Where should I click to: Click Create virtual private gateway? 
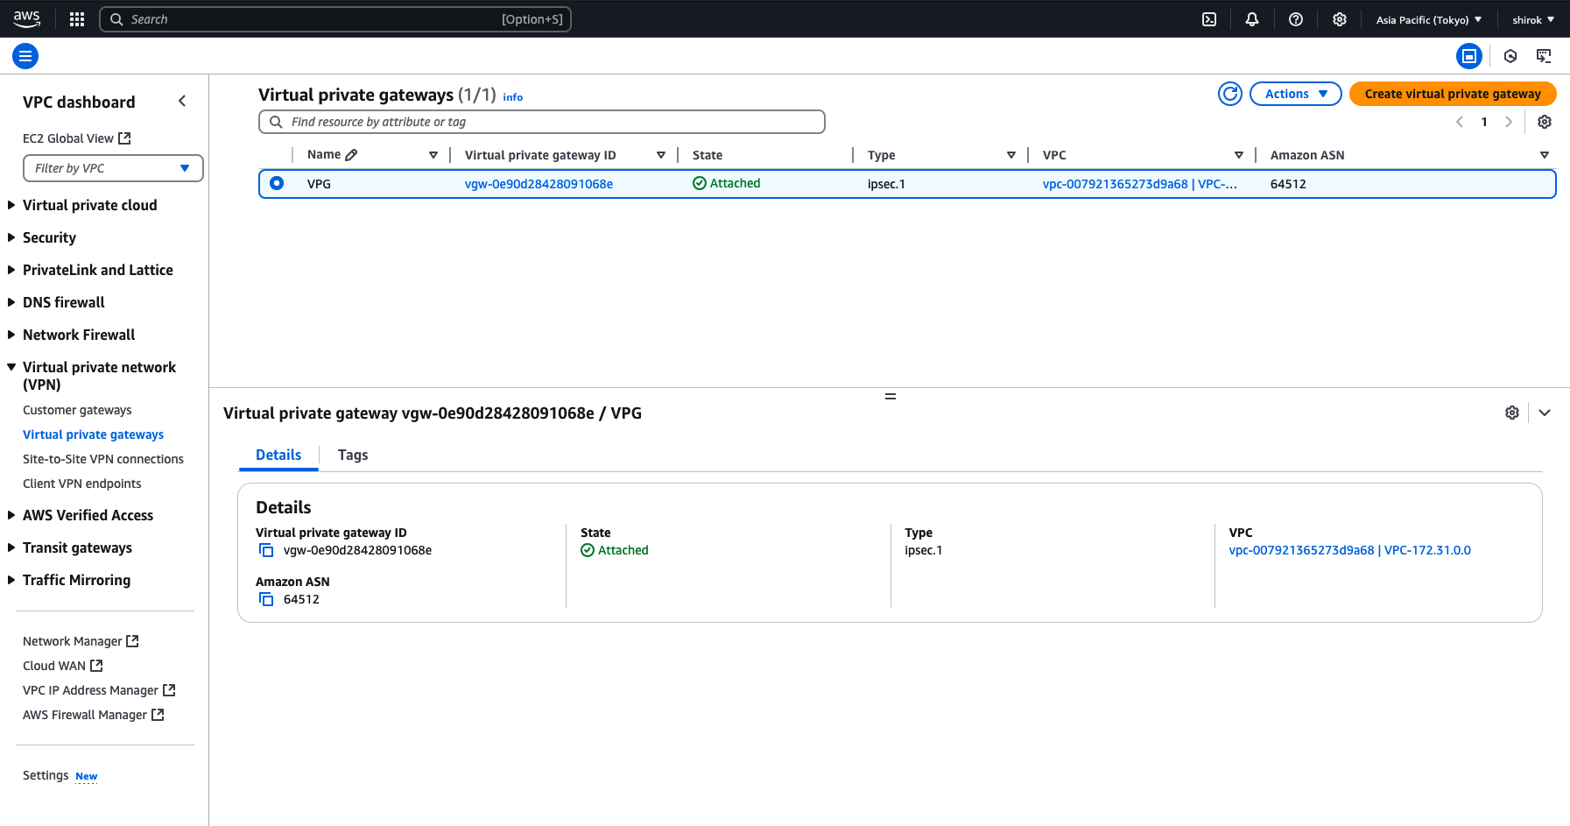[x=1452, y=93]
